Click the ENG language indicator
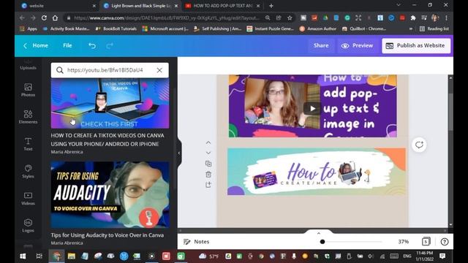Screen dimensions: 468x263 point(407,256)
